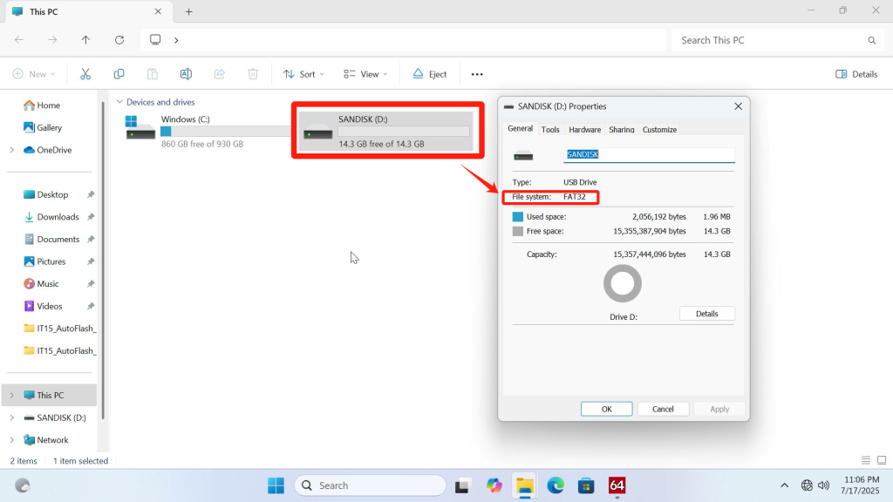Screen dimensions: 893x502
Task: Open Windows Start menu
Action: click(x=276, y=485)
